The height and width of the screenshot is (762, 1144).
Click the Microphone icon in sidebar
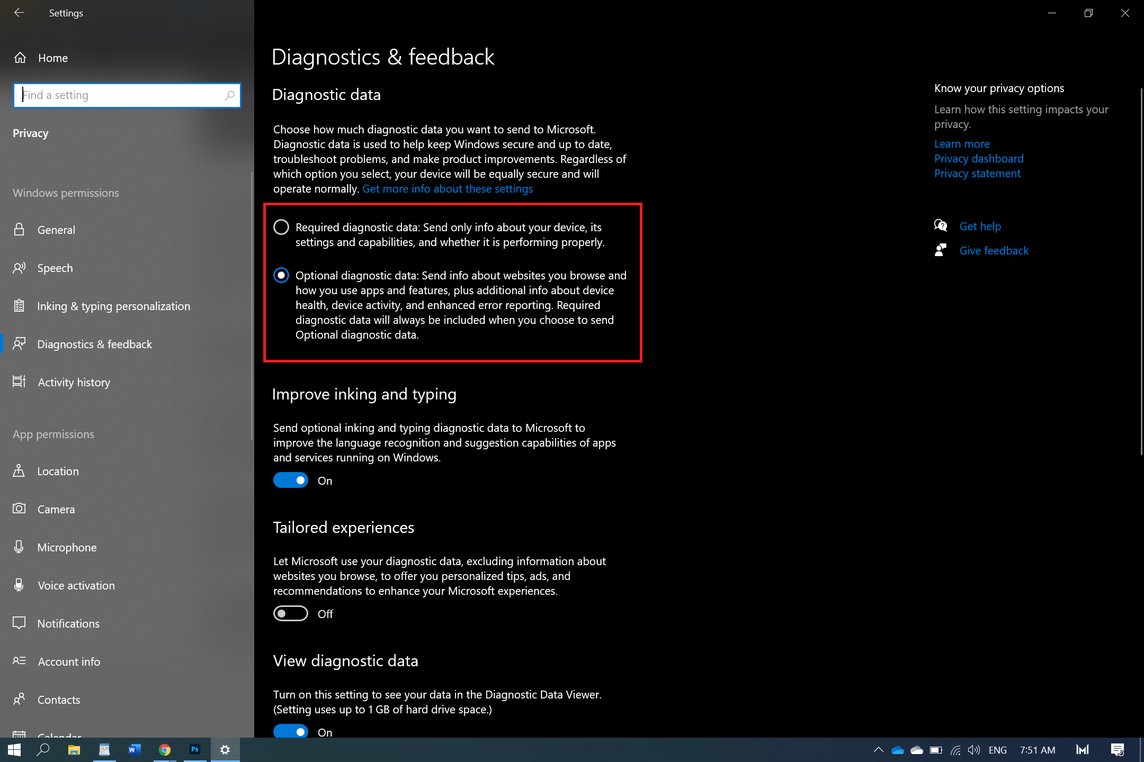pyautogui.click(x=19, y=547)
